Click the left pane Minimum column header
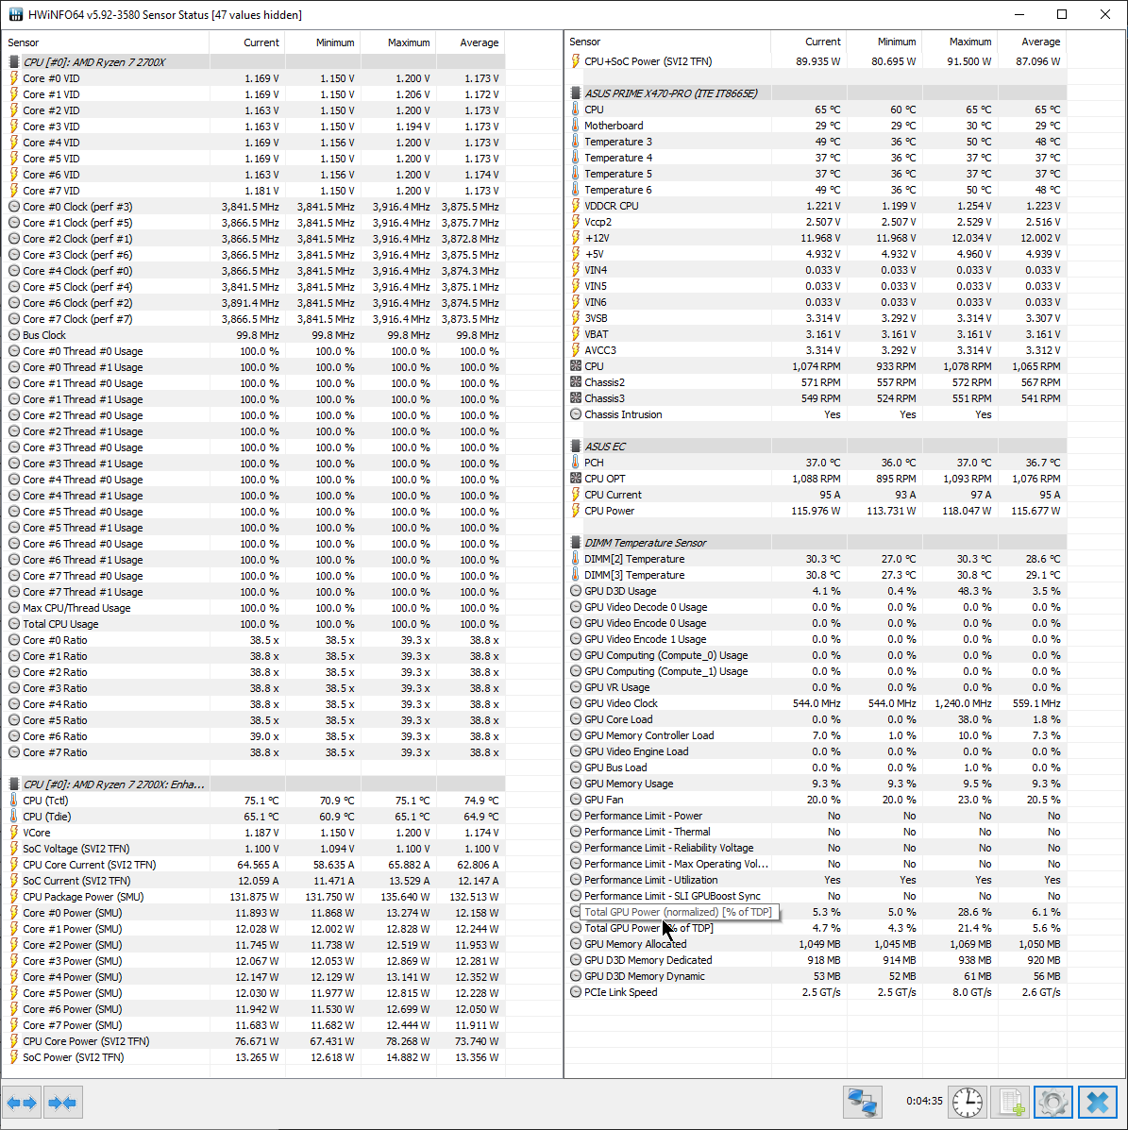Screen dimensions: 1128x1130 (323, 42)
